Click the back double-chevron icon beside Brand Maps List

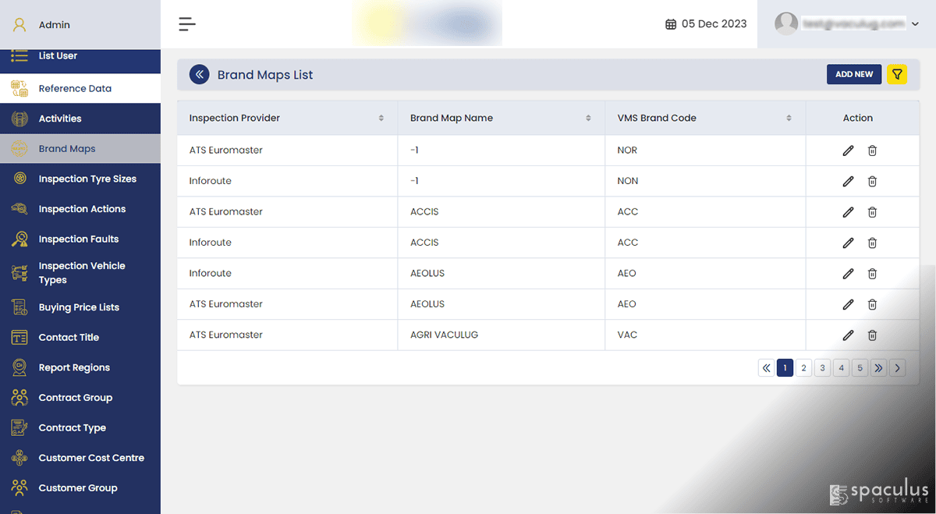200,74
